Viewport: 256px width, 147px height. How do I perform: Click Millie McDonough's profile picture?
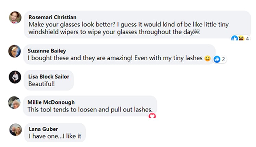(14, 102)
